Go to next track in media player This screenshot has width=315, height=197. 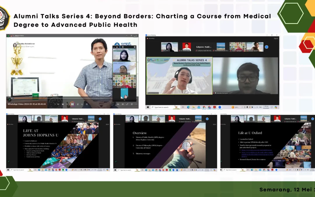82,104
